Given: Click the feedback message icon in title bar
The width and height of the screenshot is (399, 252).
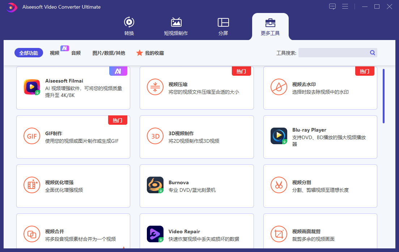Looking at the screenshot, I should pyautogui.click(x=332, y=6).
